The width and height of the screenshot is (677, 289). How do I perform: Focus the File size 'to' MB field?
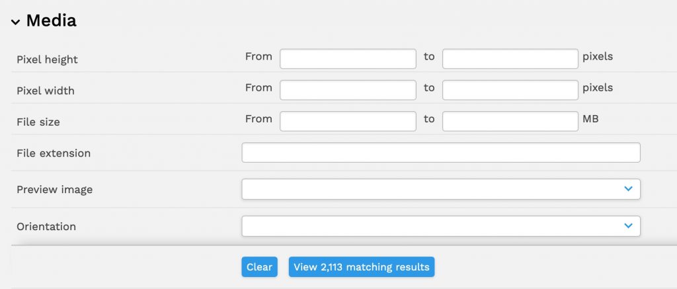tap(510, 121)
